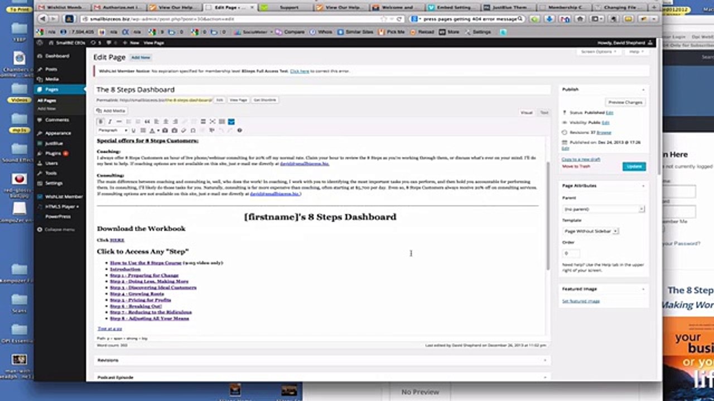Screen dimensions: 714x401
Task: Click Collapse menu in the sidebar
Action: pyautogui.click(x=59, y=229)
